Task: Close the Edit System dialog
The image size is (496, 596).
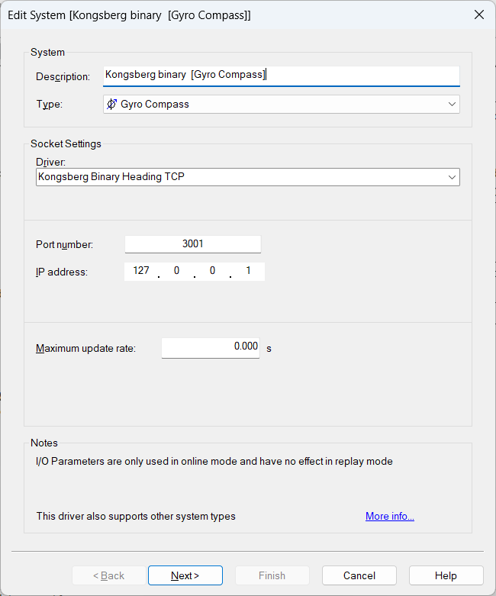Action: tap(479, 14)
